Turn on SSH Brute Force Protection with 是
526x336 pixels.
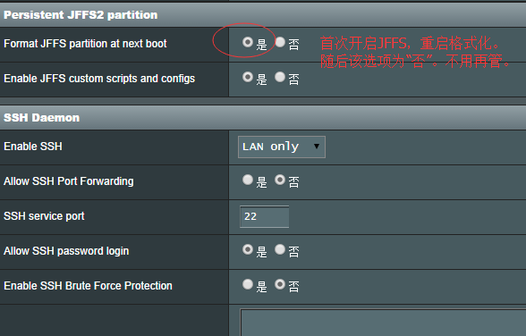point(248,284)
